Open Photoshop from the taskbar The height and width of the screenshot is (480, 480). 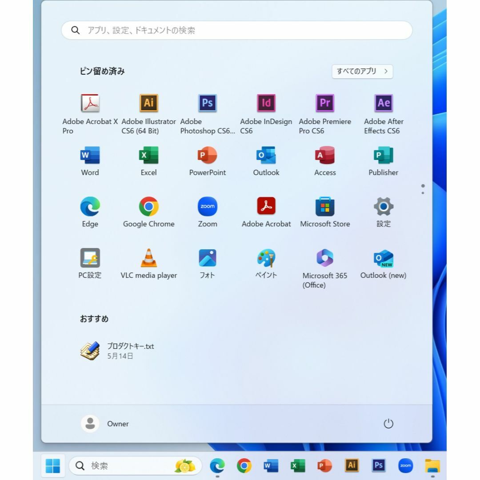click(x=379, y=466)
